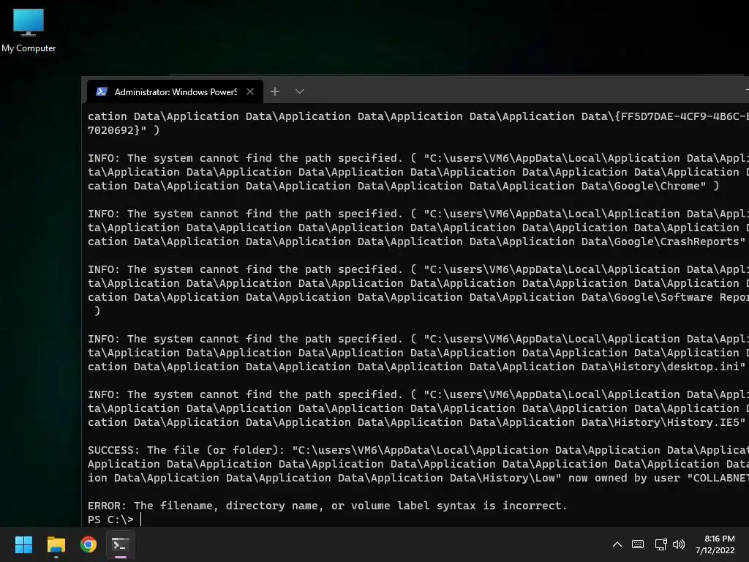Click the line containing Google\Software Repor
The width and height of the screenshot is (749, 562).
pyautogui.click(x=418, y=297)
